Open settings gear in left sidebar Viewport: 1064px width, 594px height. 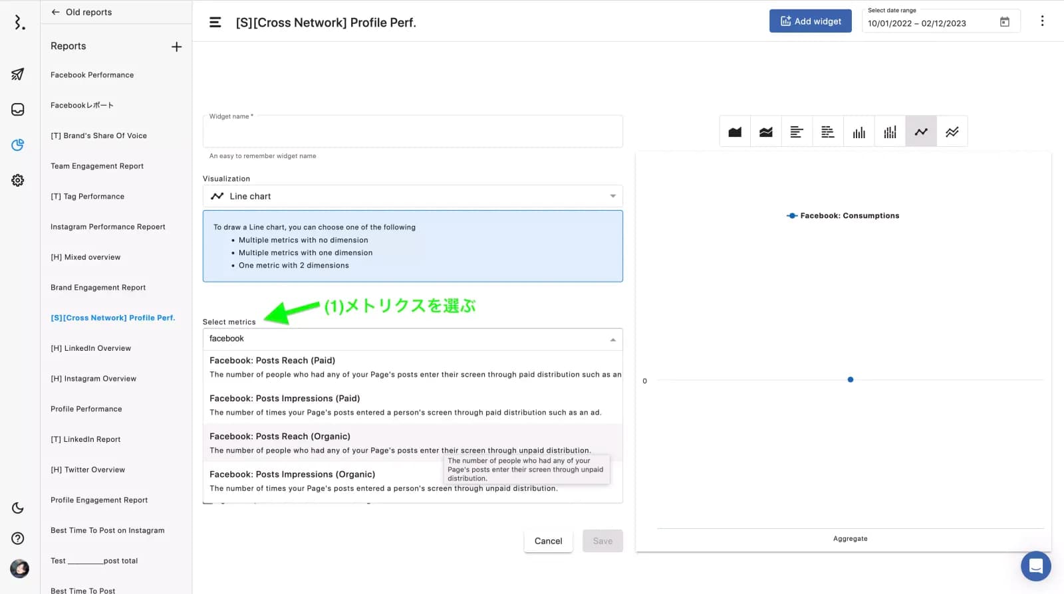(x=18, y=180)
